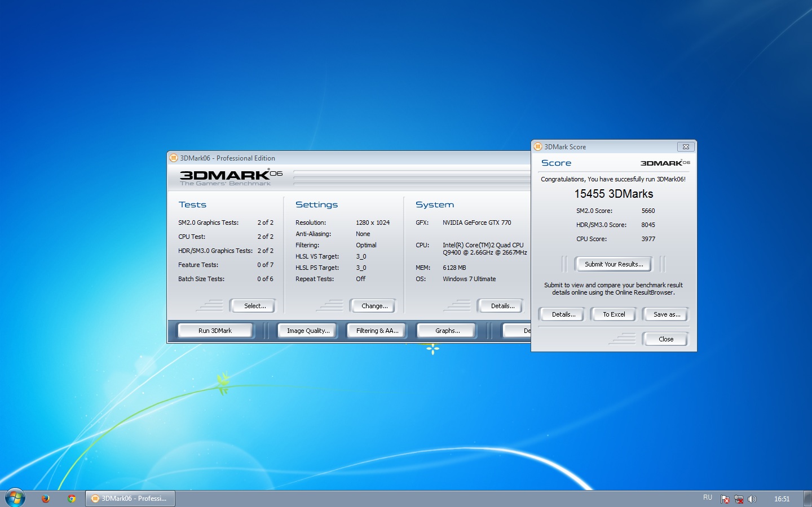Open the System Details... button

tap(502, 306)
